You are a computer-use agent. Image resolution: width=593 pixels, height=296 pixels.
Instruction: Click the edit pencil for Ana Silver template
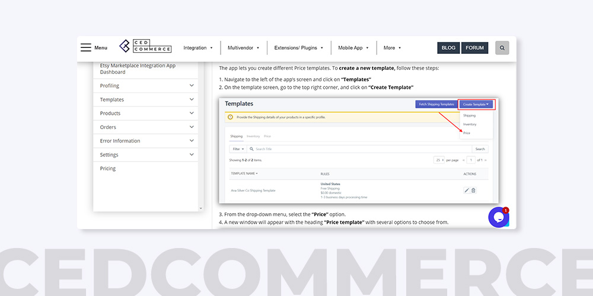pos(467,190)
